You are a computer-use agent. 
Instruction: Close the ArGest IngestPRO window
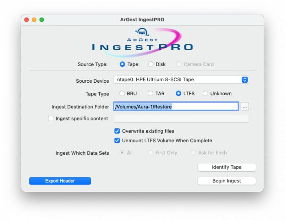(26, 20)
